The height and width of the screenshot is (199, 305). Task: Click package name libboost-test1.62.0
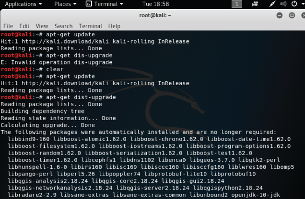[219, 153]
